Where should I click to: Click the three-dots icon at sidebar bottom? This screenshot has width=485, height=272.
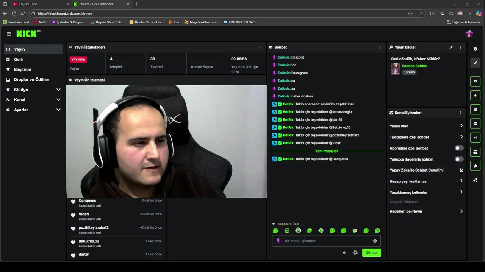[475, 180]
